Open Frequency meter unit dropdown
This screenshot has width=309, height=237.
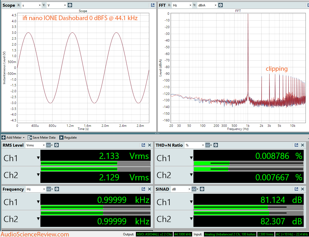[36, 189]
